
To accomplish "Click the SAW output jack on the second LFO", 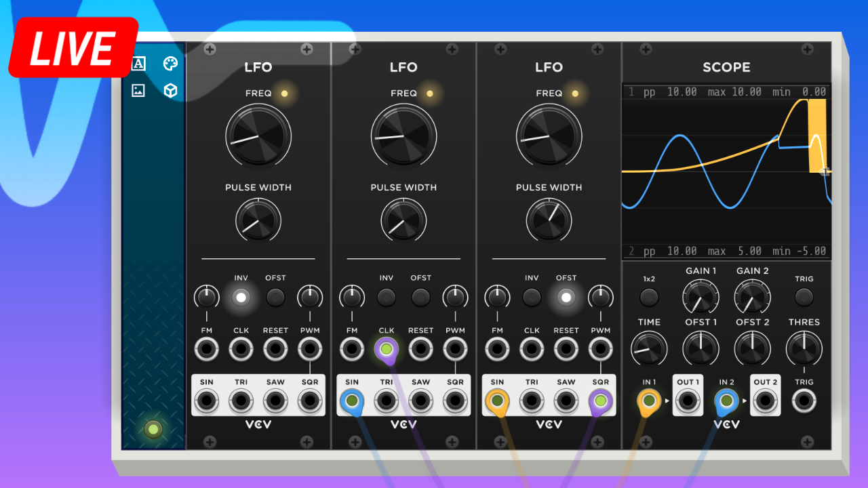I will 421,401.
